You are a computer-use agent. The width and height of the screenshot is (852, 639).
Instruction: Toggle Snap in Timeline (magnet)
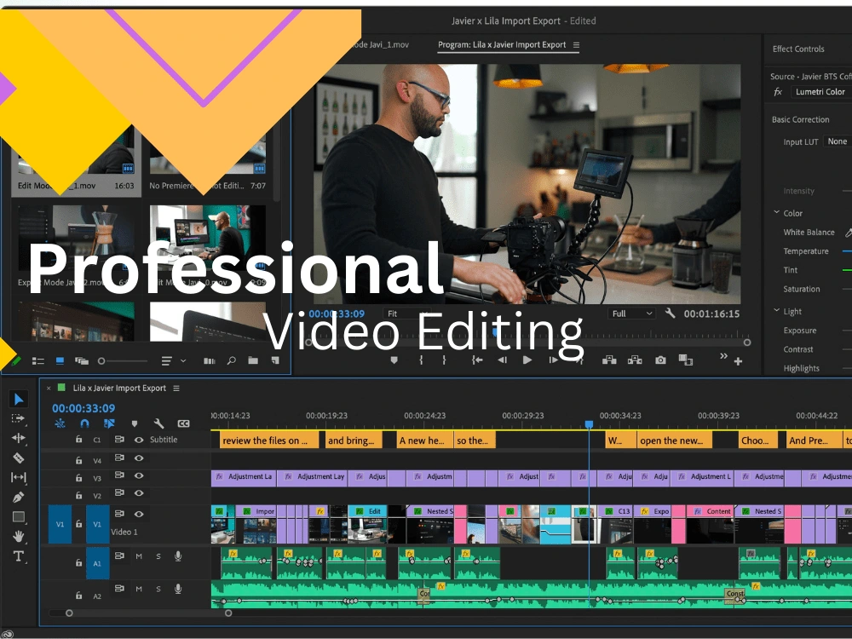84,423
